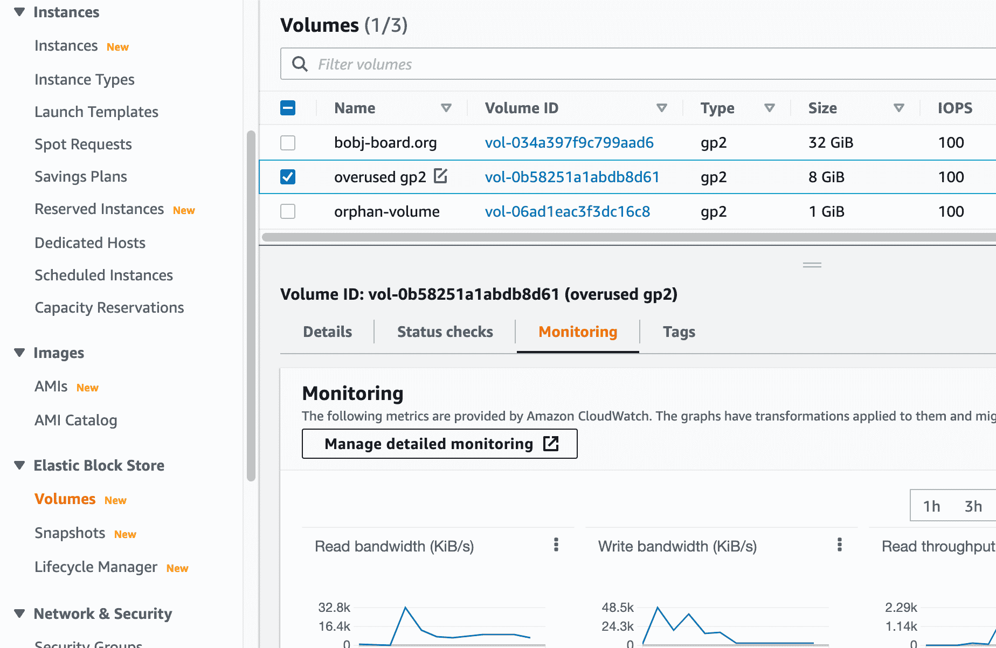Open Reserved Instances page
This screenshot has height=648, width=996.
(99, 209)
